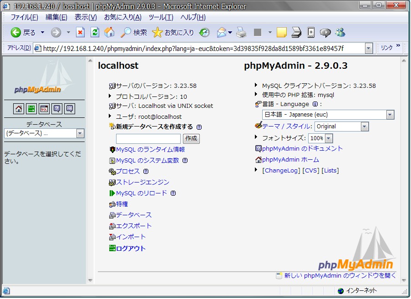Open the ストレージエンジン link

click(142, 182)
